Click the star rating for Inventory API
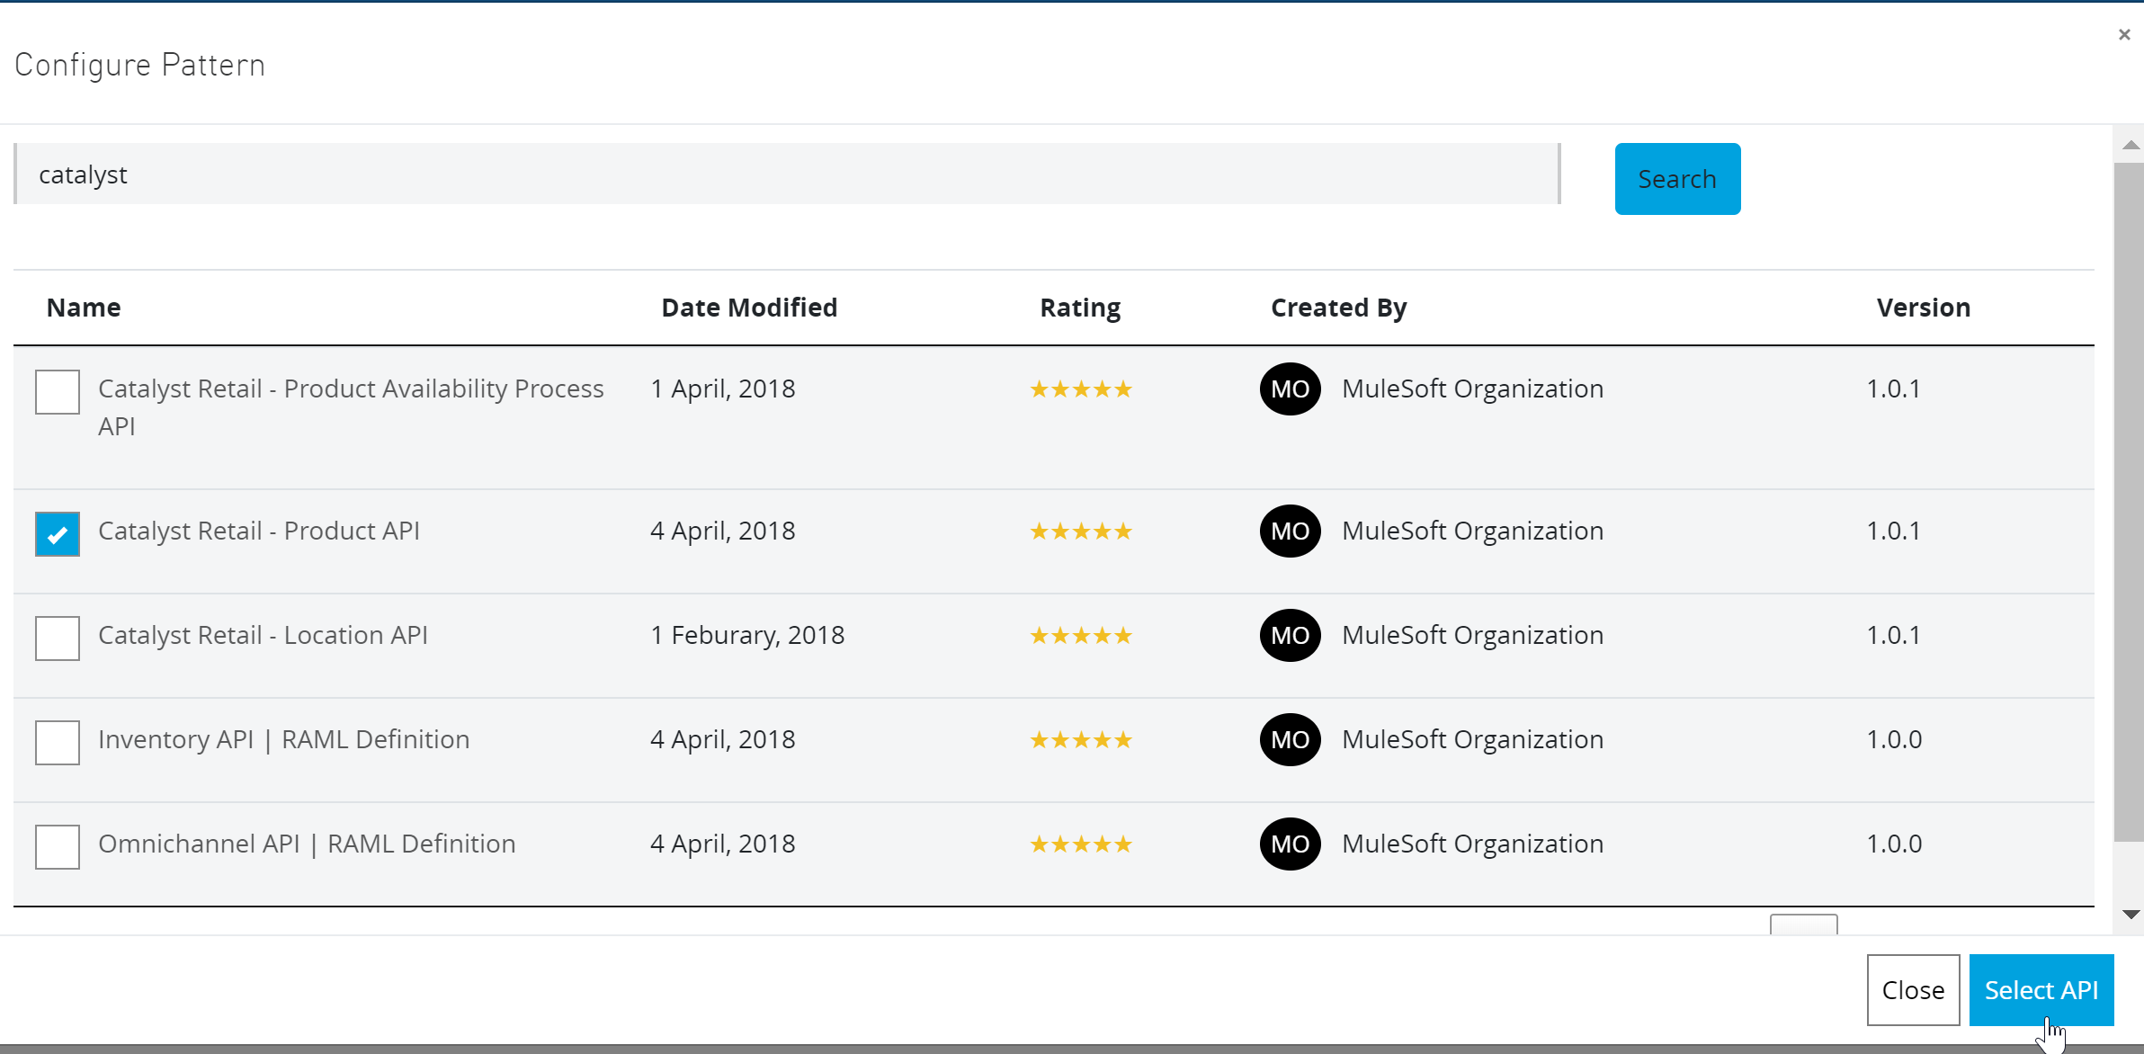The height and width of the screenshot is (1054, 2144). pyautogui.click(x=1081, y=739)
